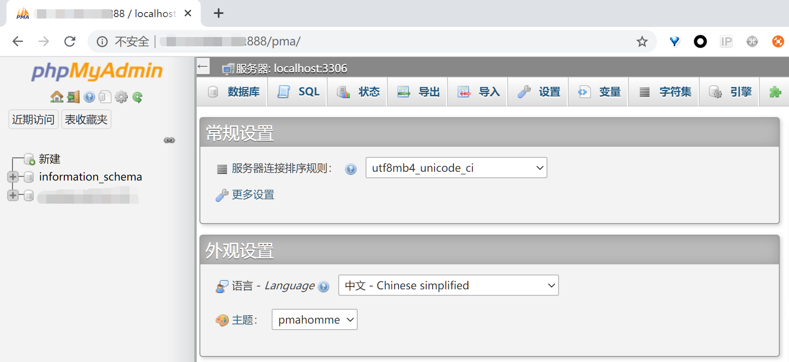
Task: Click the blue Y browser extension icon
Action: tap(674, 42)
